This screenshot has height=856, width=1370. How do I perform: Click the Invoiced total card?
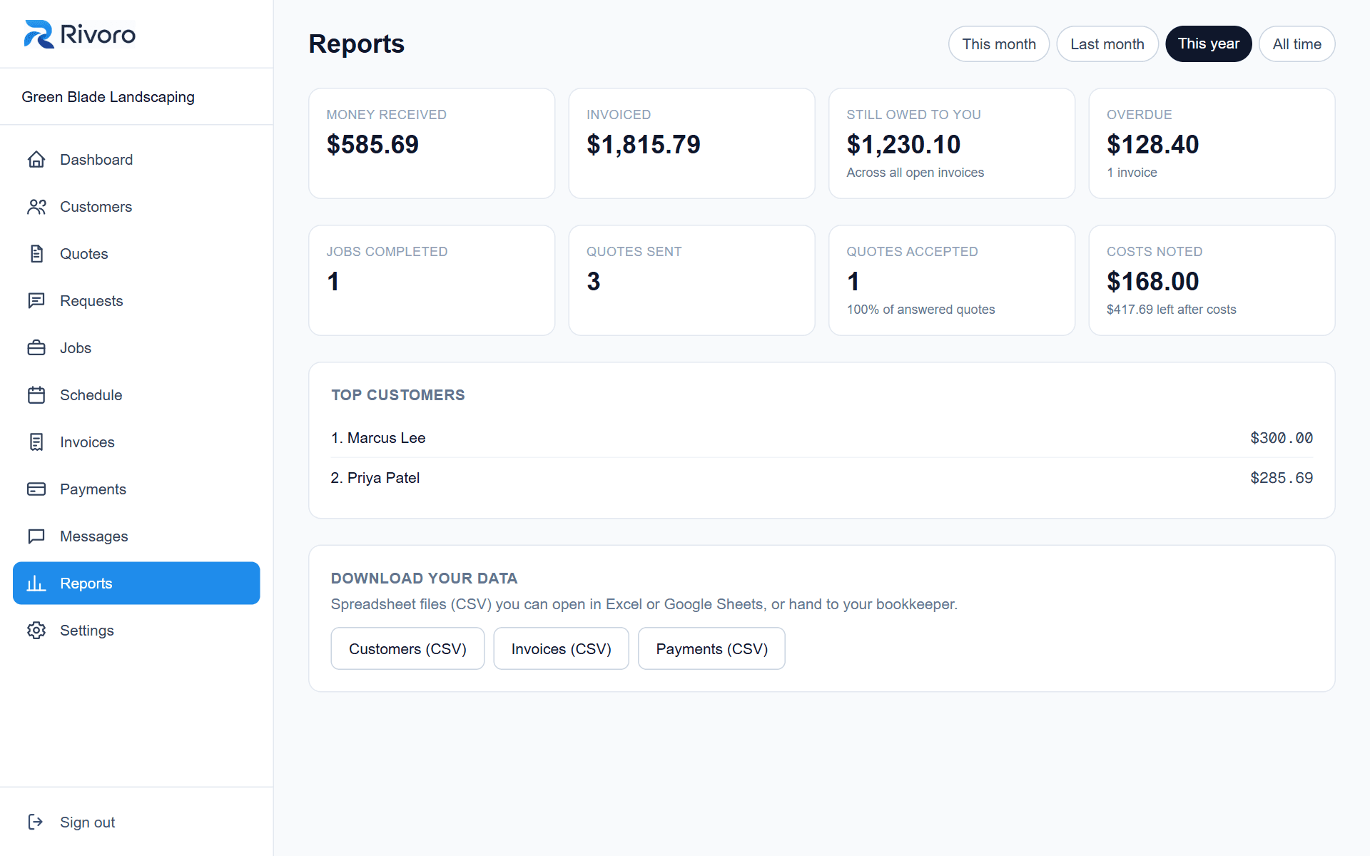click(x=692, y=143)
